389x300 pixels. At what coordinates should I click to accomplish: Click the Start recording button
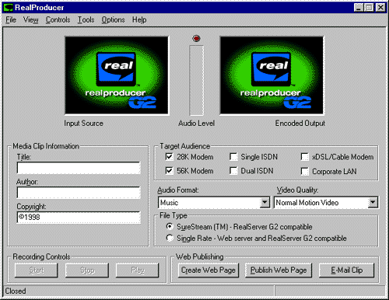(37, 270)
